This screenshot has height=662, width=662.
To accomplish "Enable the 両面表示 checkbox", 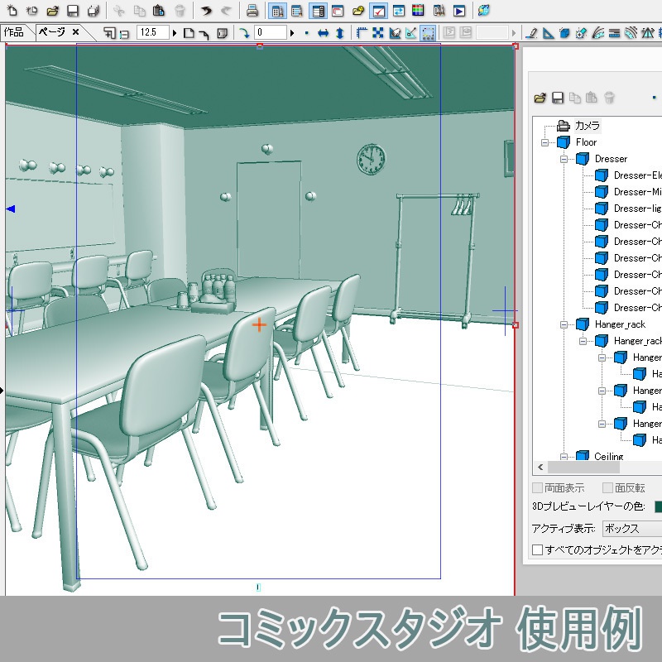I will 538,487.
